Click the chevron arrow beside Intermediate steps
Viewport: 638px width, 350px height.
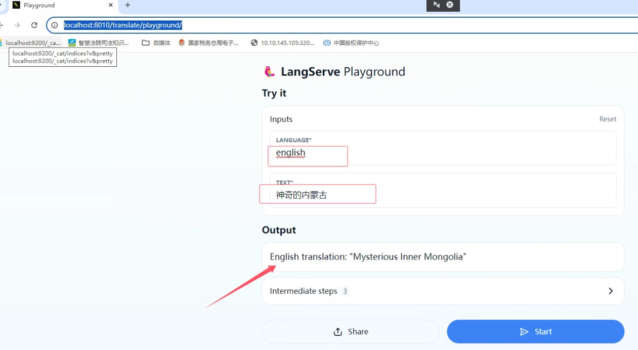coord(611,291)
